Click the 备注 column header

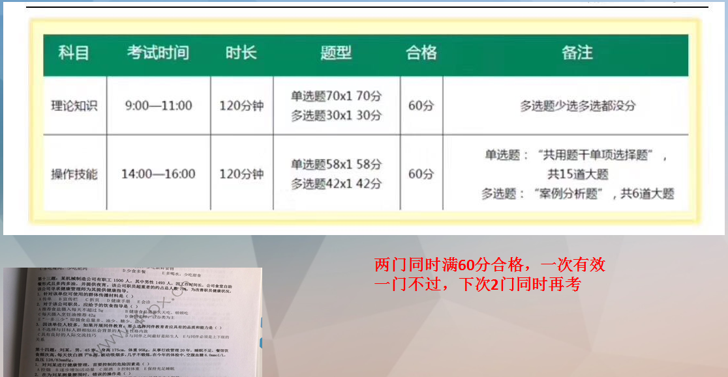click(577, 52)
